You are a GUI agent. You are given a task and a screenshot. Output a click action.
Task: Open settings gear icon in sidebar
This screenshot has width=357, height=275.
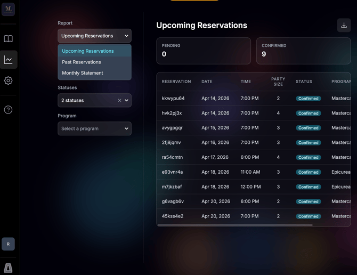pos(8,81)
